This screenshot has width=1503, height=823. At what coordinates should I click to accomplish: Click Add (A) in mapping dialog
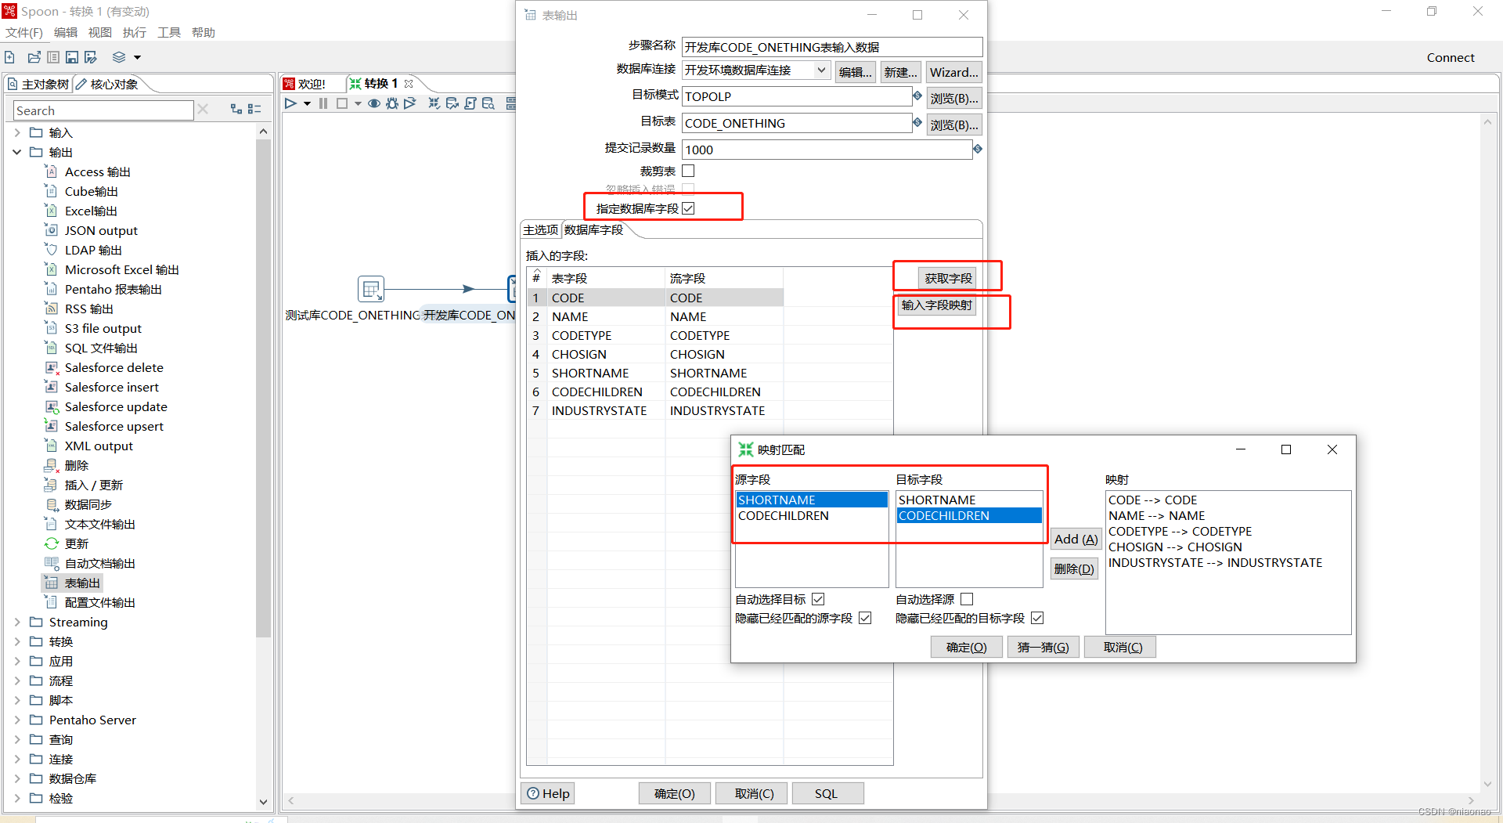click(1076, 539)
